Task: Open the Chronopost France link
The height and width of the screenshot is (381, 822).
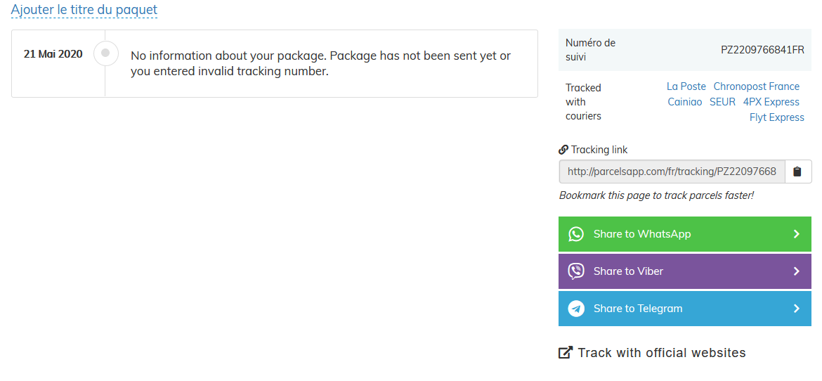Action: (x=756, y=86)
